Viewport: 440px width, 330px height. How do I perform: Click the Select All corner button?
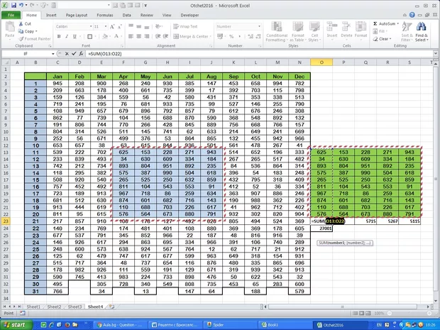[x=6, y=62]
